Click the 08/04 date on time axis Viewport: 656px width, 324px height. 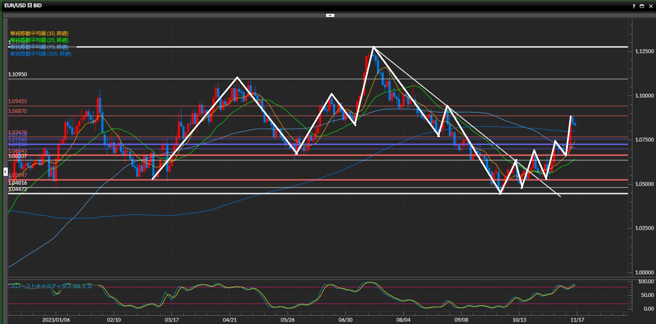click(x=404, y=320)
